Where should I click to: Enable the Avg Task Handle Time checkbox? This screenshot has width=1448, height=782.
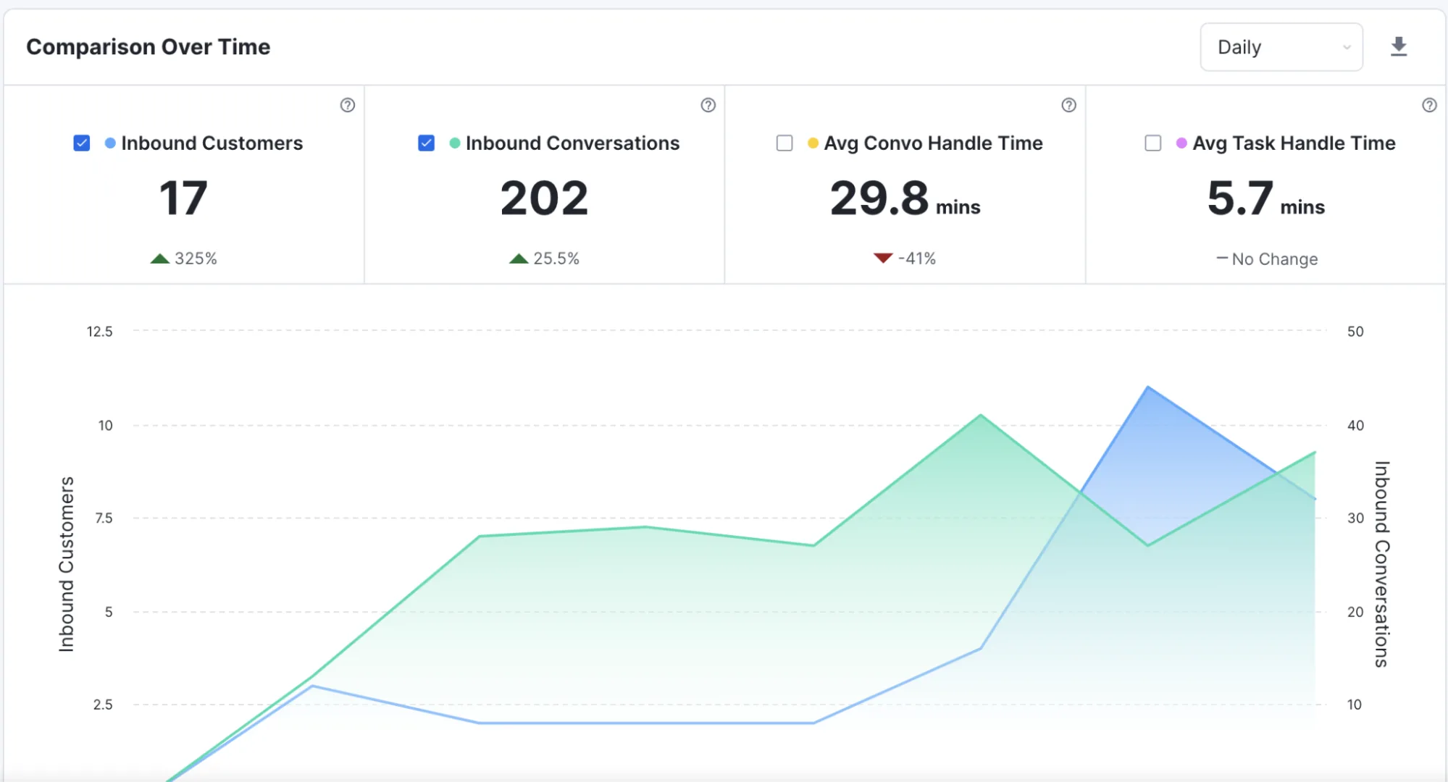point(1153,143)
